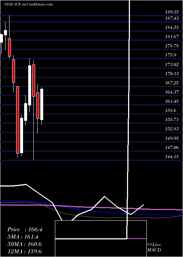
Task: Click the Price : 166.4 readout
Action: tap(25, 229)
